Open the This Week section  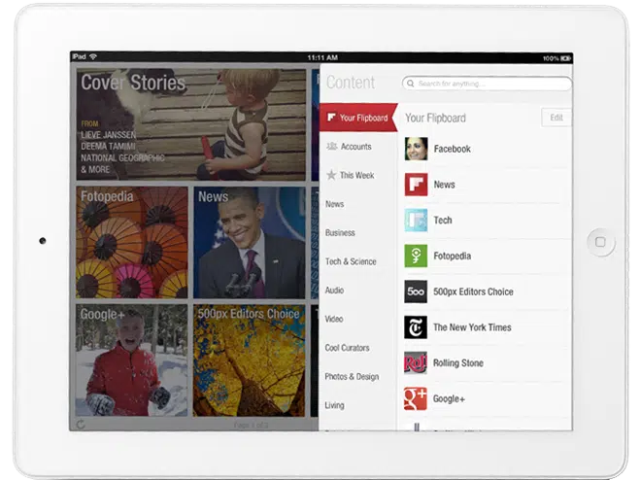[x=358, y=175]
